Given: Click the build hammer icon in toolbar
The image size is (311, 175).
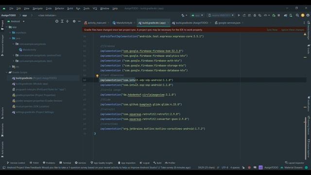Looking at the screenshot, I should pos(183,15).
